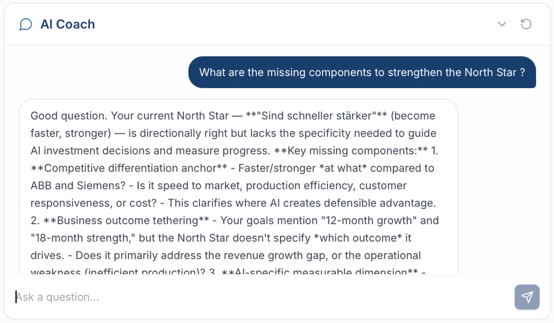
Task: Click the "Good question." opening text
Action: tap(69, 116)
